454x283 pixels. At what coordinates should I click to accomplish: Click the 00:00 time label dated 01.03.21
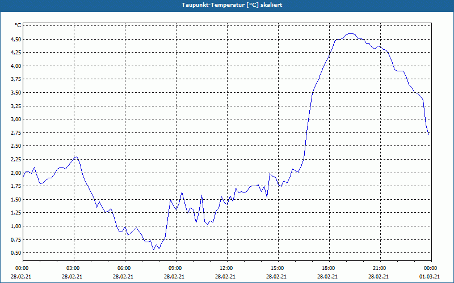430,268
